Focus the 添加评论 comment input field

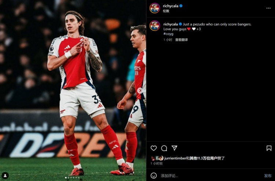coord(210,176)
